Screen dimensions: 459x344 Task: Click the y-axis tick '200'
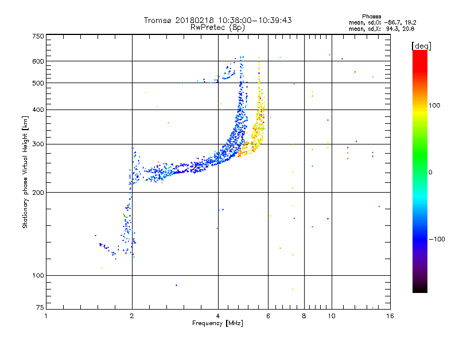(38, 193)
